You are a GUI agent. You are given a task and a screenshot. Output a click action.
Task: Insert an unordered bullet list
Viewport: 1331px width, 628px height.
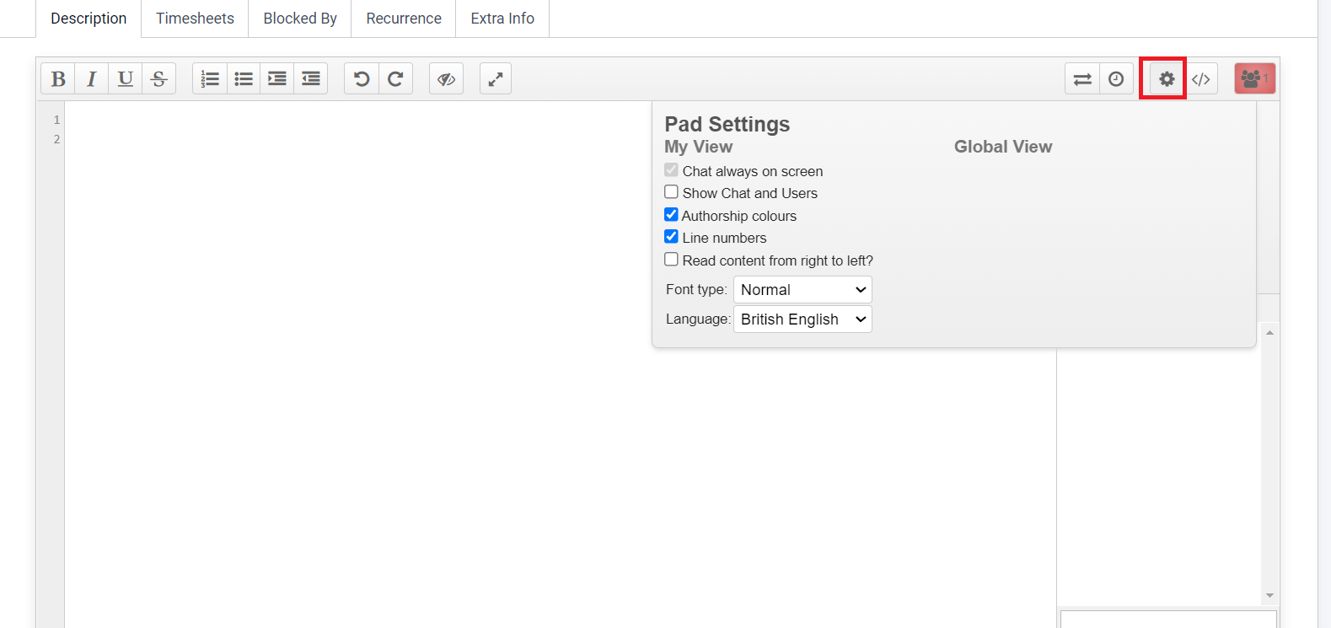(244, 79)
